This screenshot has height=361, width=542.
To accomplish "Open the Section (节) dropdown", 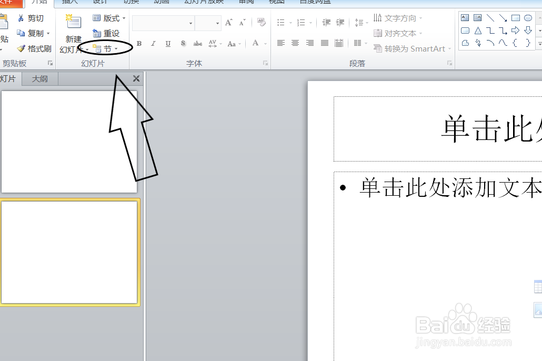I will (x=107, y=48).
